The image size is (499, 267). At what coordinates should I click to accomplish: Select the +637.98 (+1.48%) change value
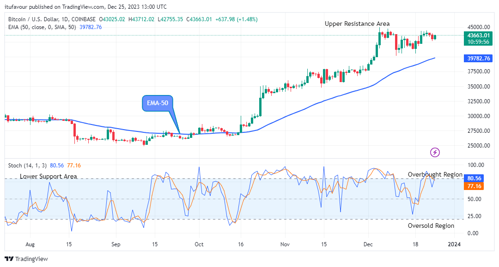(x=237, y=19)
